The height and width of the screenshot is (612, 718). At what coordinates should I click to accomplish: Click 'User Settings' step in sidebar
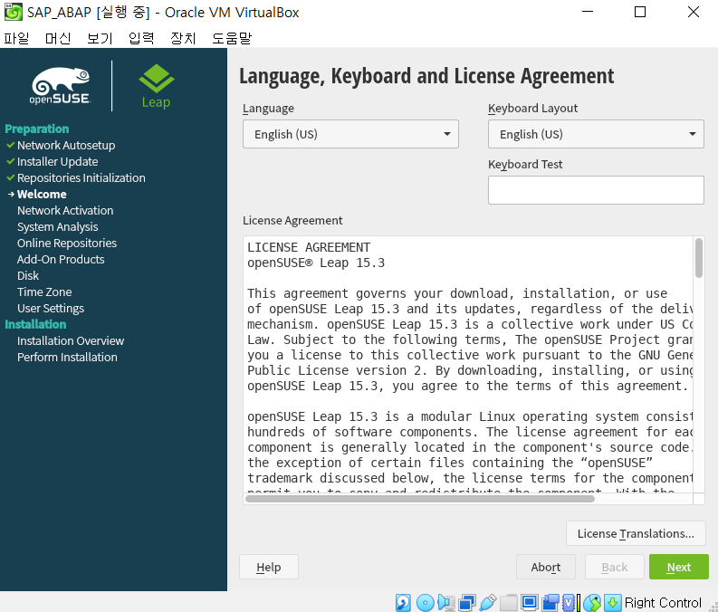click(x=51, y=308)
